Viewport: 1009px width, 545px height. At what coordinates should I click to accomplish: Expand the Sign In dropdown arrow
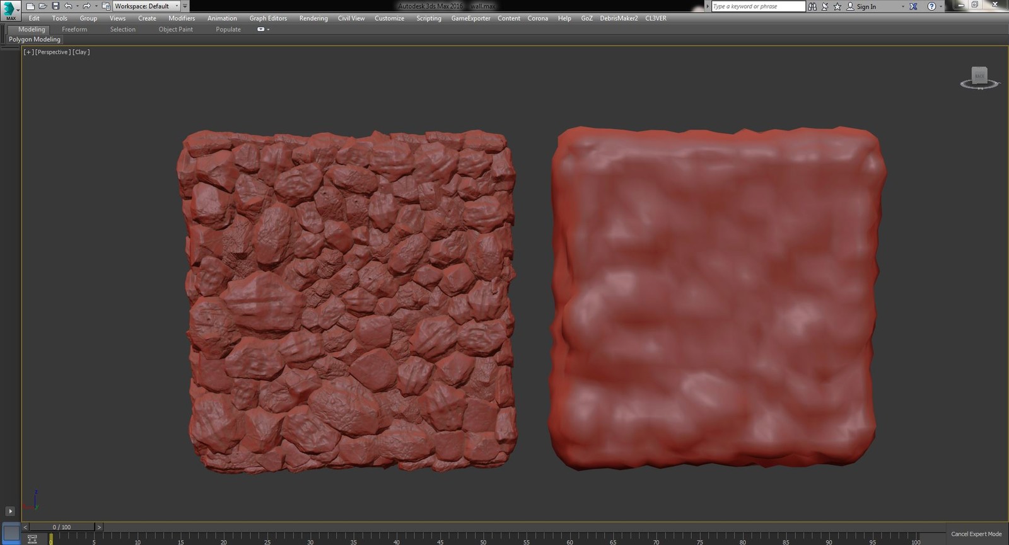pos(902,6)
